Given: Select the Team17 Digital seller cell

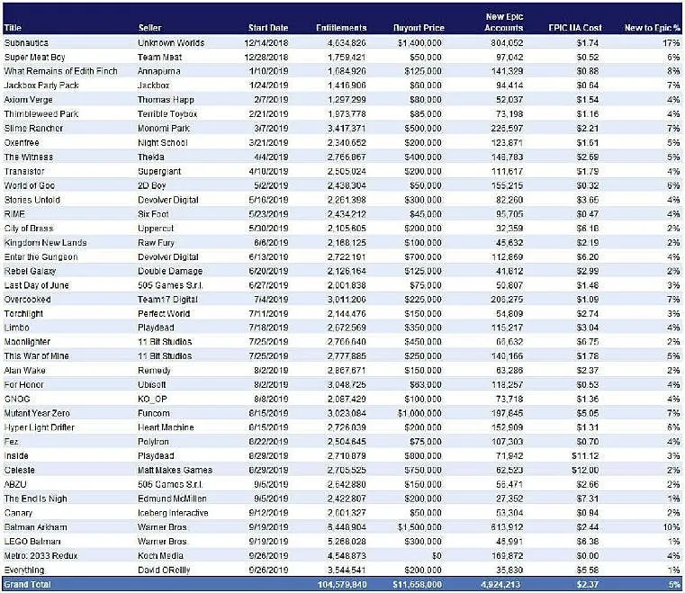Looking at the screenshot, I should (167, 300).
